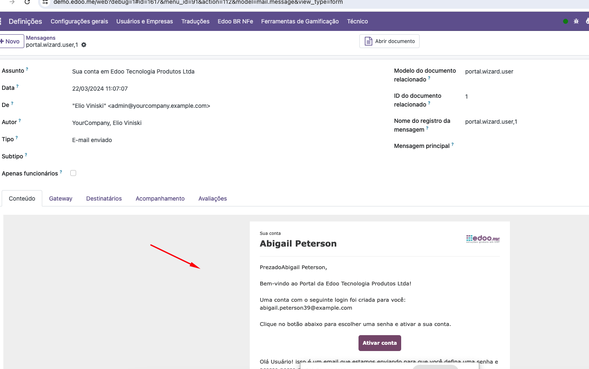Screen dimensions: 589x369
Task: Click the document icon on Abrir documento
Action: point(369,41)
